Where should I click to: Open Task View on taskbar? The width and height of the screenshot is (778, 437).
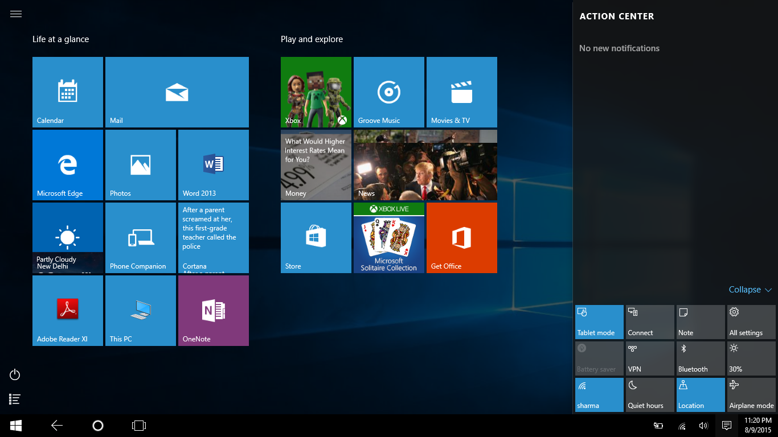tap(139, 426)
